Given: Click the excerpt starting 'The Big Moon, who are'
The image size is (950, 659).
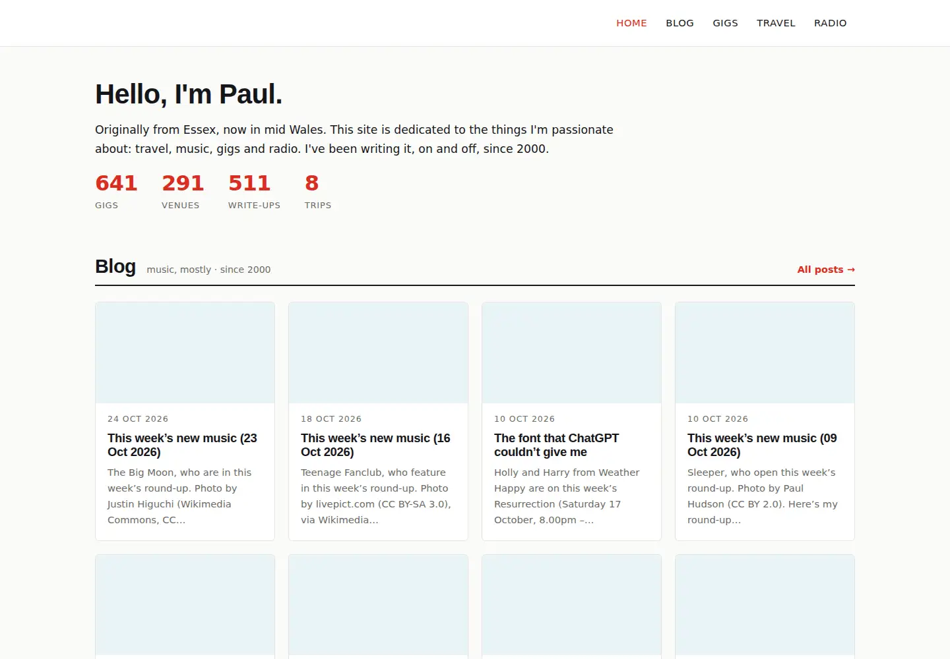Looking at the screenshot, I should coord(179,496).
